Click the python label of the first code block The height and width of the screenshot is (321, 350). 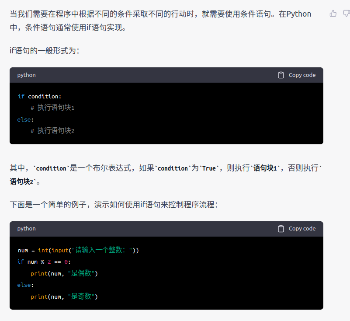click(26, 75)
